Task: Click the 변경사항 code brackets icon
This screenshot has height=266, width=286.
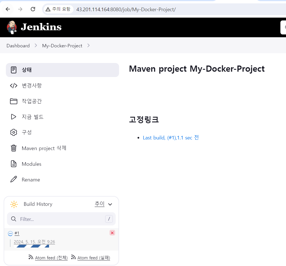Action: pos(14,85)
